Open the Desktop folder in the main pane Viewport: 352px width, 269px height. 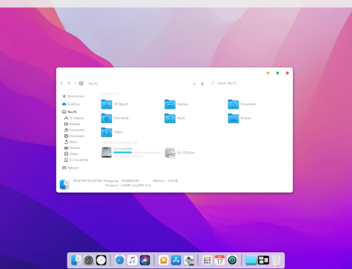click(x=170, y=104)
